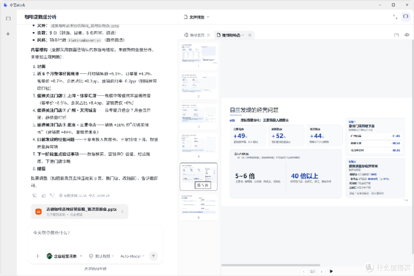Open folder icon in preview toolbar
Viewport: 414px width, 276px height.
pyautogui.click(x=396, y=35)
